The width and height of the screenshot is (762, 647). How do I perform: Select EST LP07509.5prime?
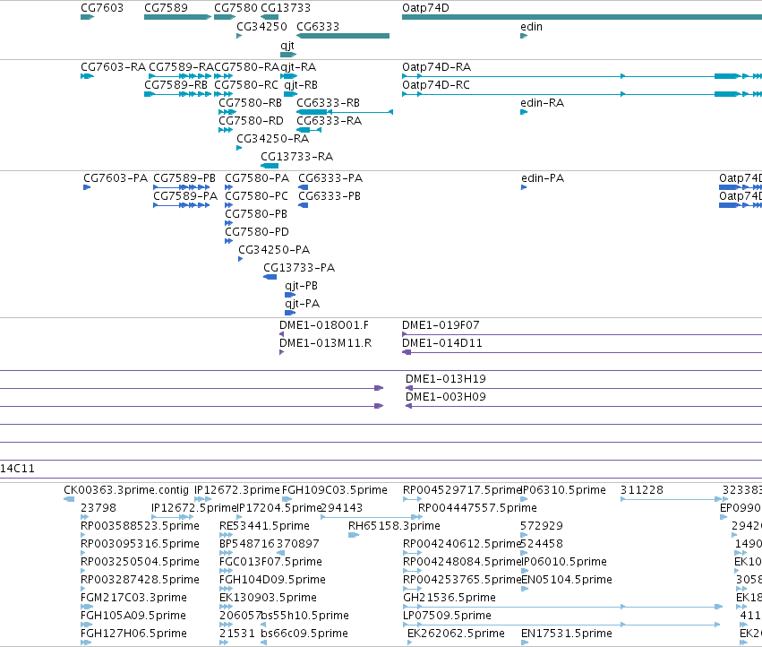pos(561,625)
